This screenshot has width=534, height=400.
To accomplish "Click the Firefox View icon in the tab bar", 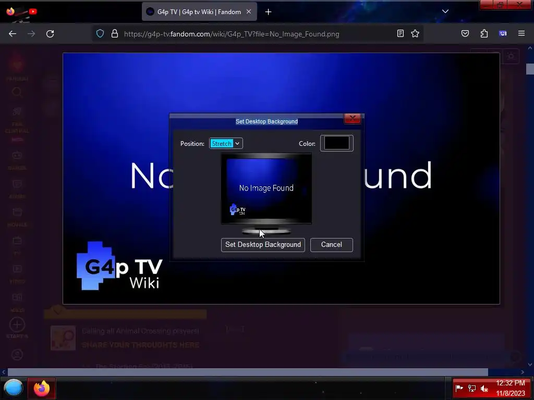I will pyautogui.click(x=10, y=11).
